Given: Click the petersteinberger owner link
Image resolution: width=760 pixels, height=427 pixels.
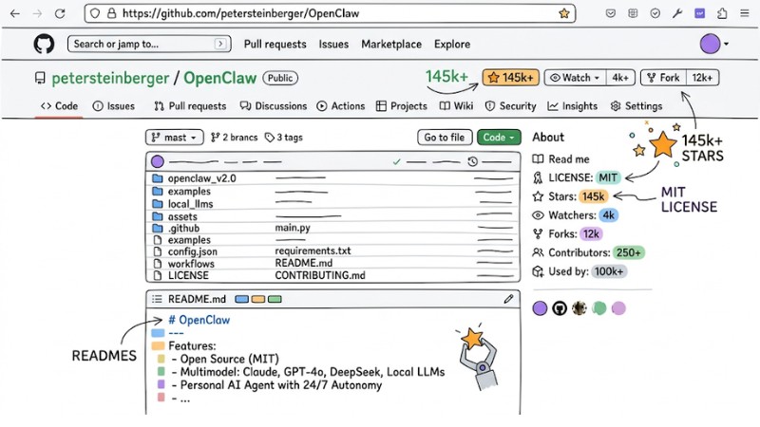Looking at the screenshot, I should 110,78.
